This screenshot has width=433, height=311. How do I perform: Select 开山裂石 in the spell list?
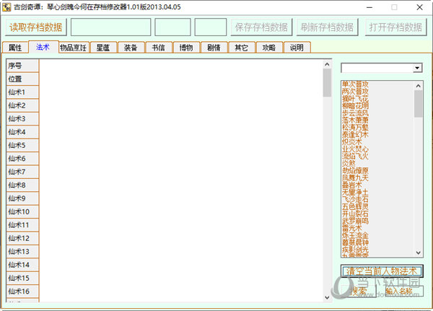[x=355, y=214]
